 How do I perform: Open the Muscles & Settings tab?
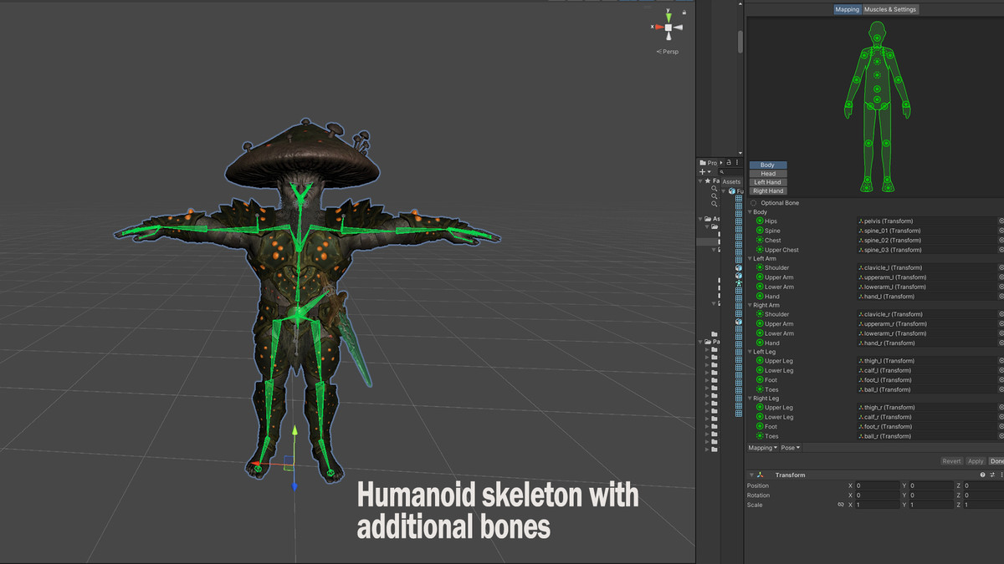pyautogui.click(x=890, y=9)
